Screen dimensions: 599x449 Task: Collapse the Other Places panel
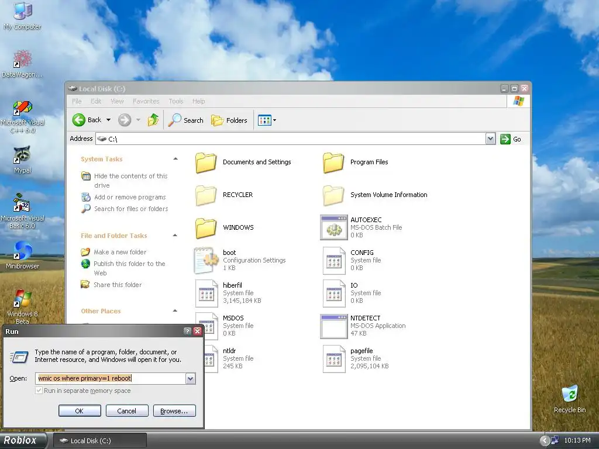tap(175, 311)
